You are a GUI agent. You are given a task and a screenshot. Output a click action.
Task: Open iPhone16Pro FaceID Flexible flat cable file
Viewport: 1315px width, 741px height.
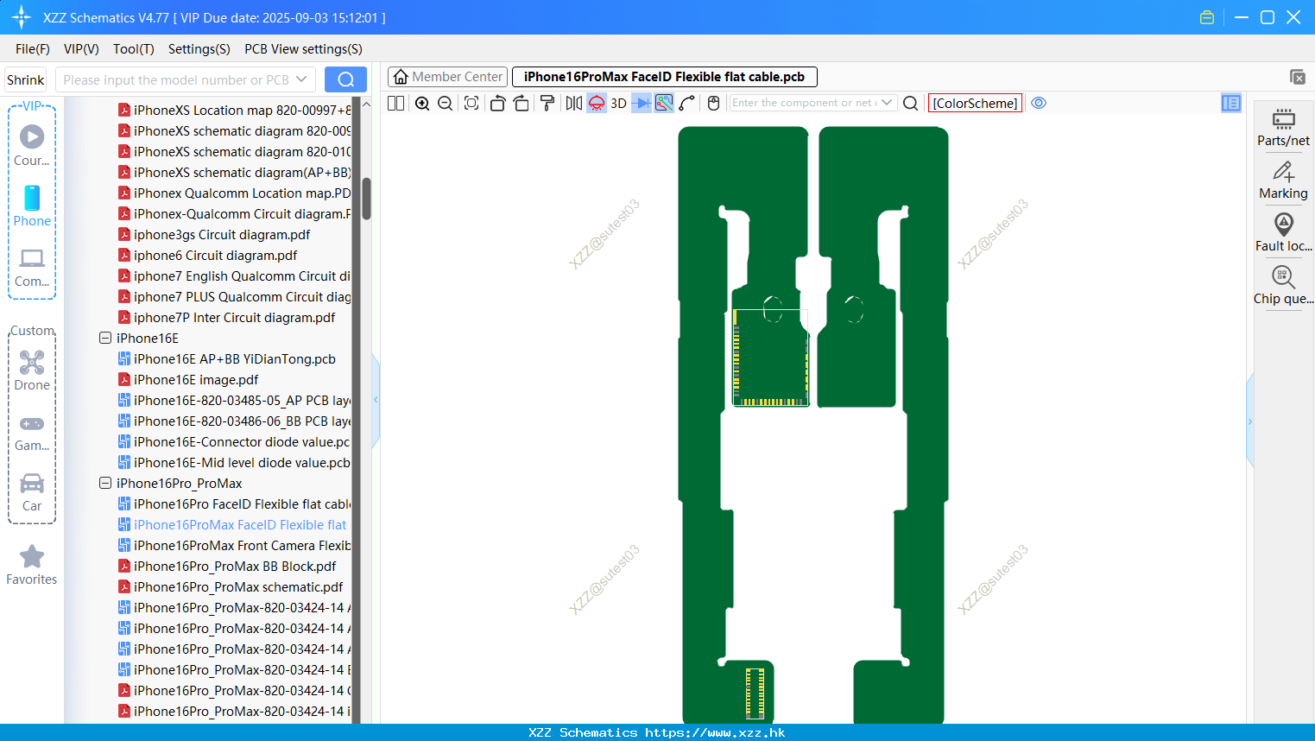tap(234, 504)
